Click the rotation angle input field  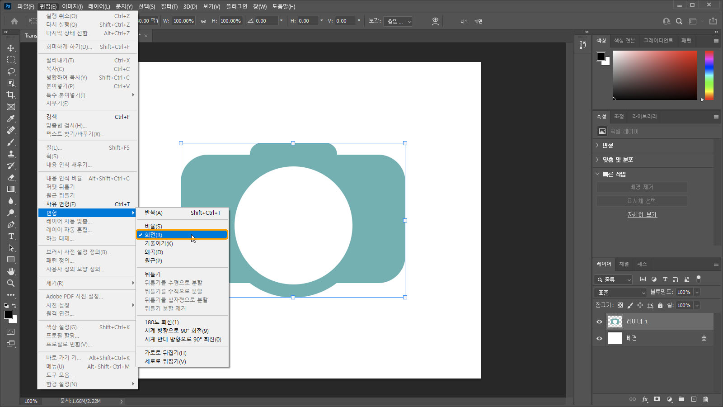[266, 21]
